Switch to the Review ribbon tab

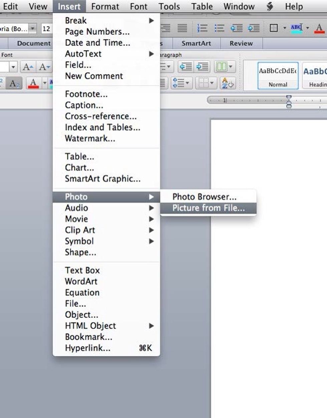click(x=241, y=43)
